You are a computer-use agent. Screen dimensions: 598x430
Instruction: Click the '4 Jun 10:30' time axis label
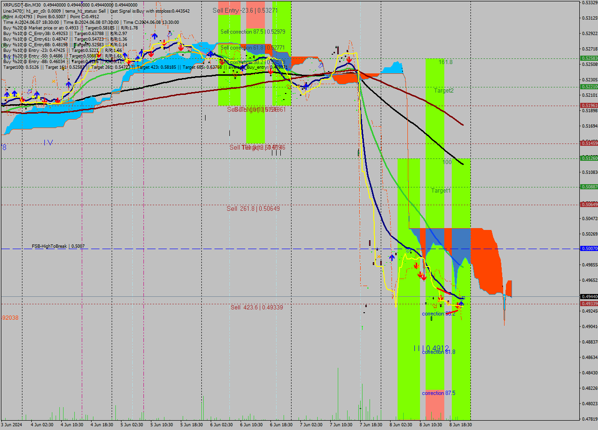click(72, 425)
